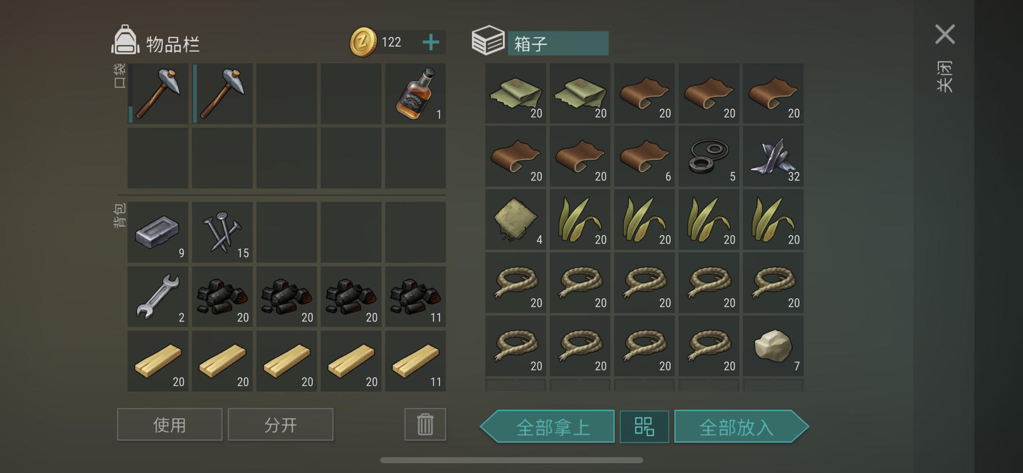Select the limestone stack of 7
The width and height of the screenshot is (1023, 473).
(774, 346)
